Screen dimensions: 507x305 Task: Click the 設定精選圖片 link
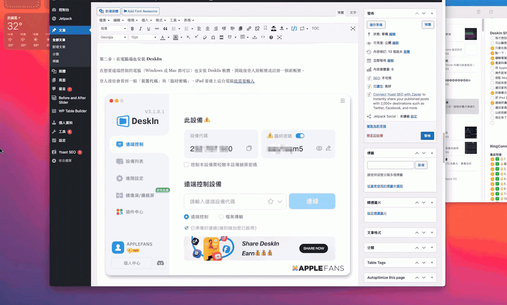point(377,213)
